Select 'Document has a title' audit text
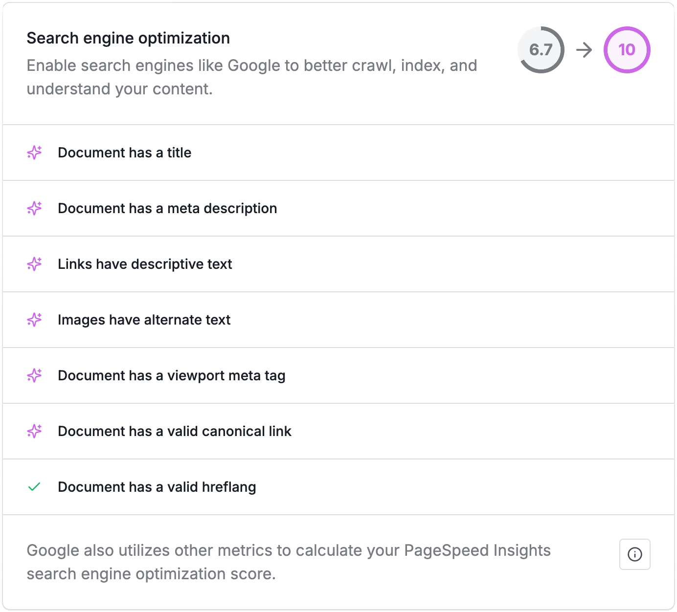This screenshot has width=677, height=612. (125, 153)
